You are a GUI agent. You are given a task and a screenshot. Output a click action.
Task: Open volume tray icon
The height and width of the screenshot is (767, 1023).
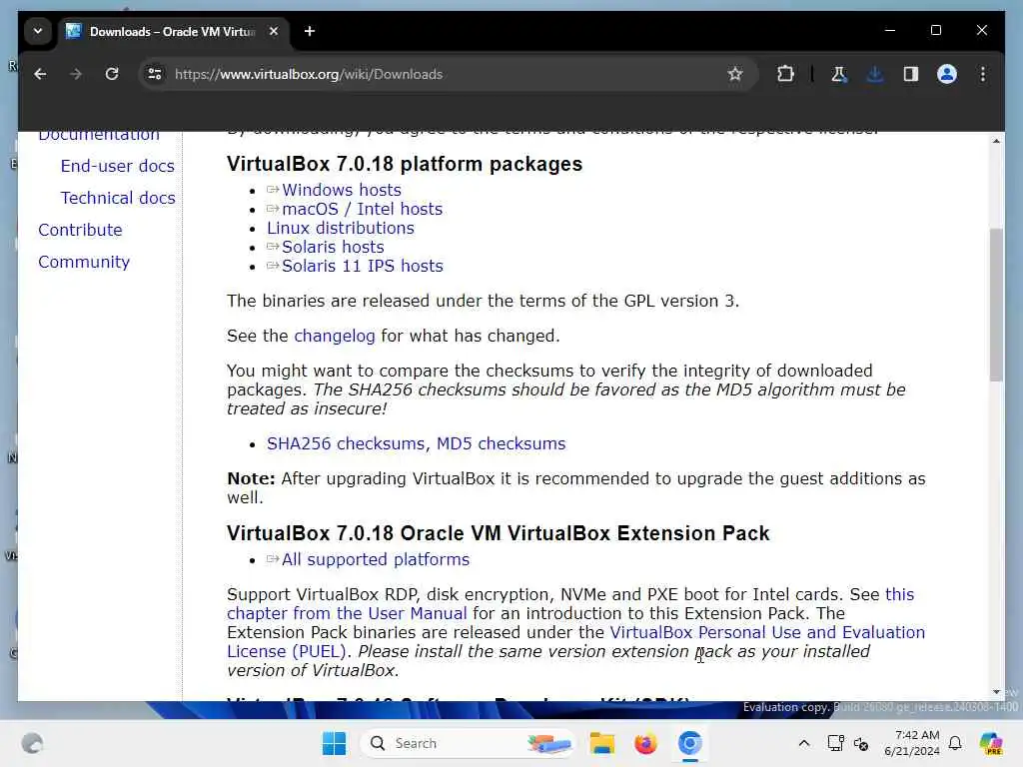(x=861, y=743)
